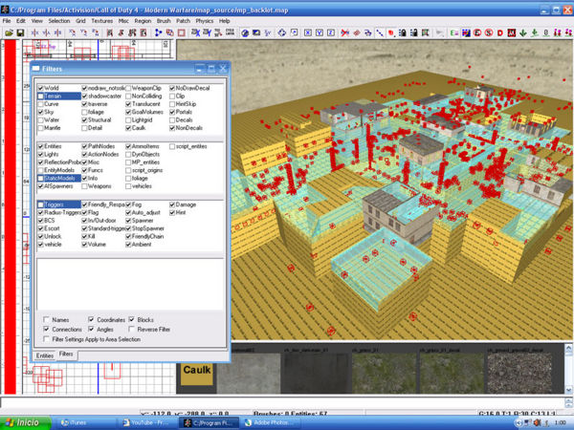
Task: Click the red circled E toolbar icon
Action: 477,32
